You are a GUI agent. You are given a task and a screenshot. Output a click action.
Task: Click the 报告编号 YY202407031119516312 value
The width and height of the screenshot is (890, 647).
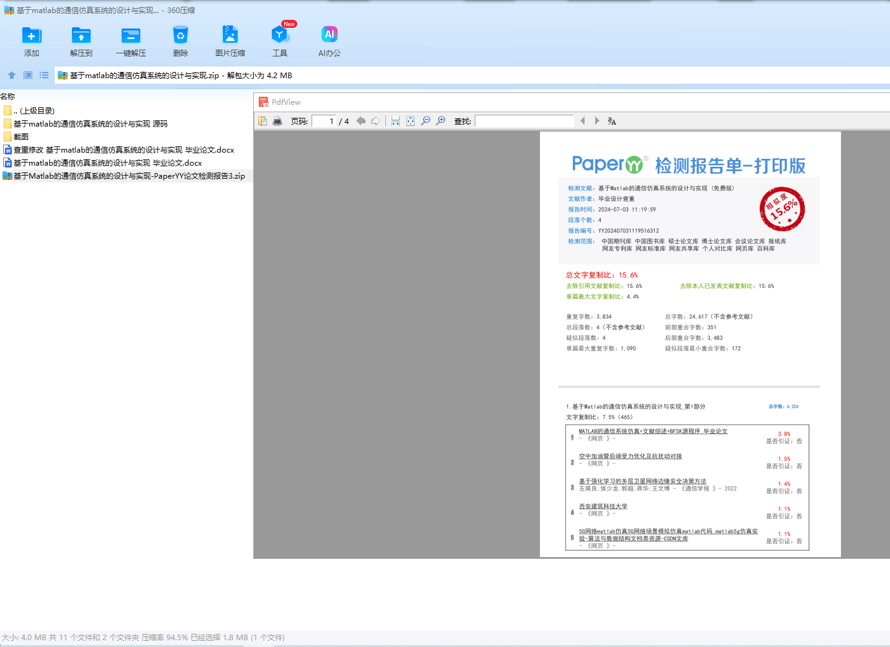(629, 231)
